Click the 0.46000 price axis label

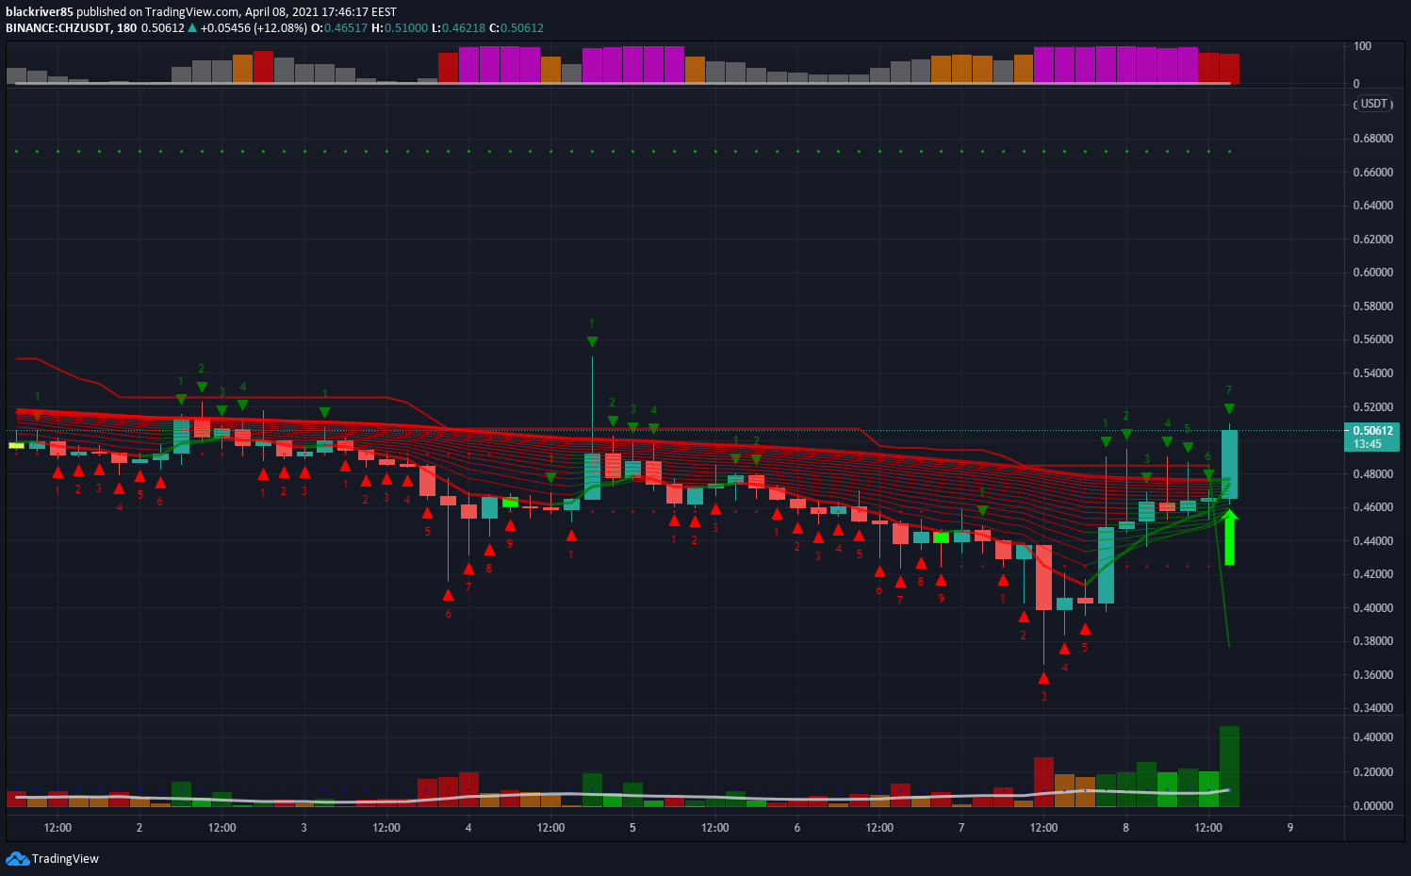point(1373,507)
